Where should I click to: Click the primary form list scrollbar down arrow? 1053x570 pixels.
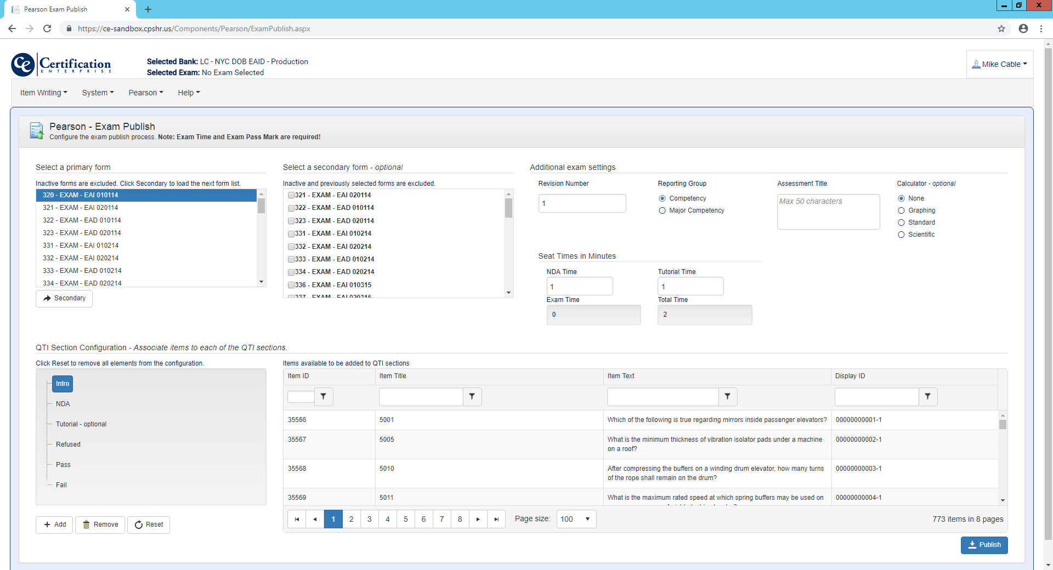click(261, 282)
